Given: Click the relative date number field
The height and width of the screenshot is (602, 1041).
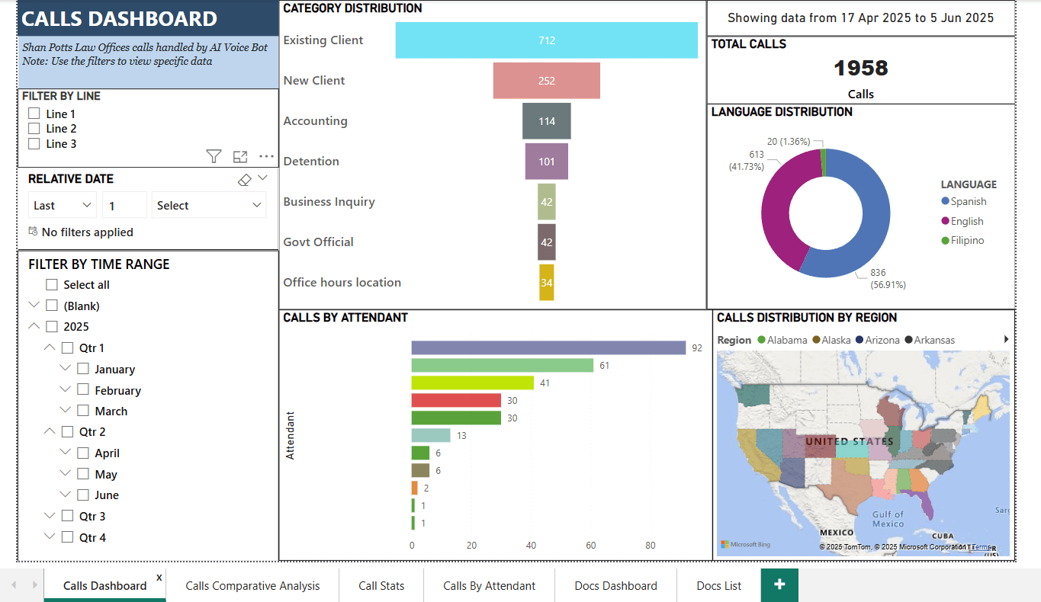Looking at the screenshot, I should [x=124, y=205].
